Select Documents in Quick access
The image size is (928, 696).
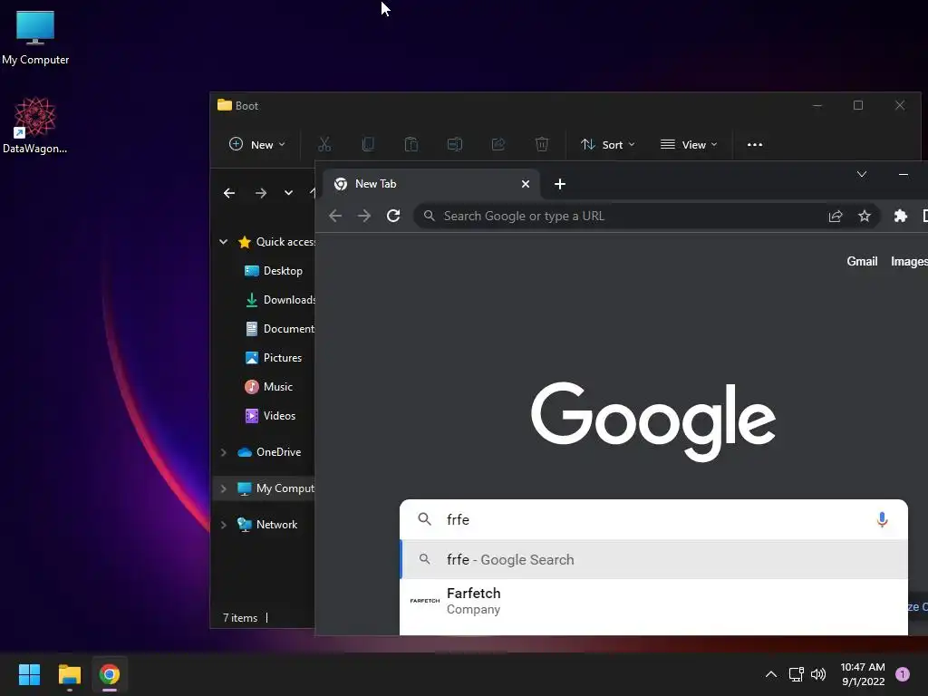279,328
